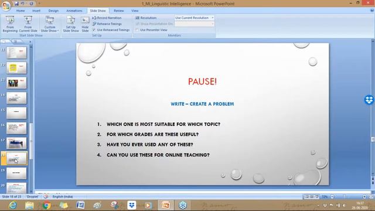Select slide 12 thumbnail with yellow box

coord(16,68)
